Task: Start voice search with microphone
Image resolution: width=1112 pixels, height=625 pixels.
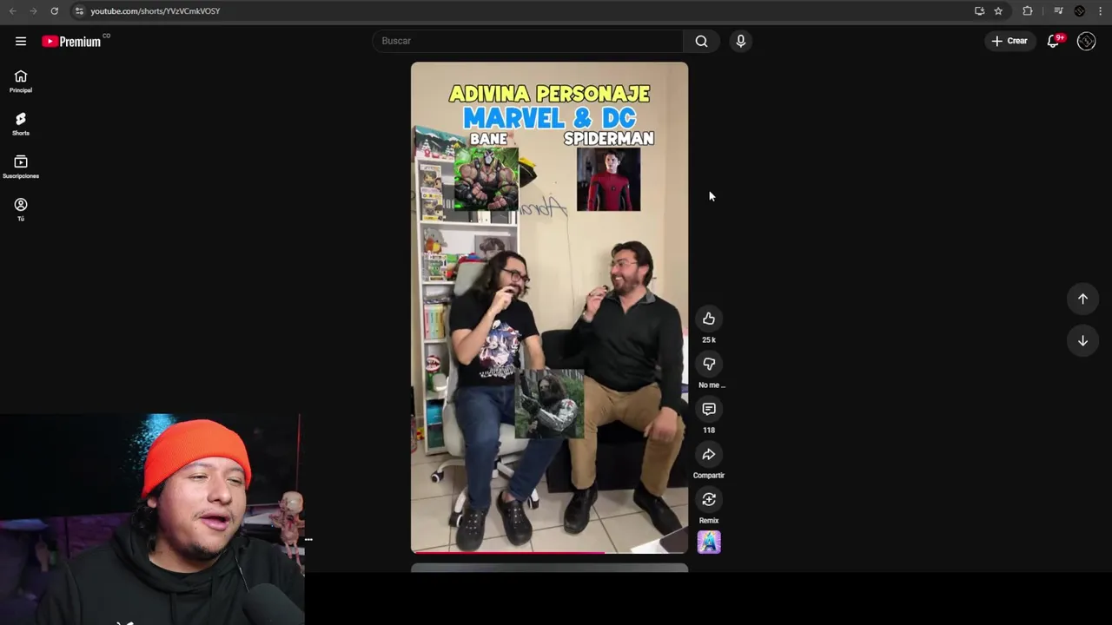Action: 741,41
